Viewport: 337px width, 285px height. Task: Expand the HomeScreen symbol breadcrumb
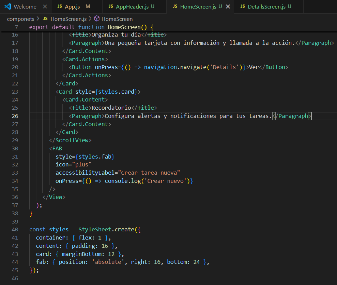117,19
